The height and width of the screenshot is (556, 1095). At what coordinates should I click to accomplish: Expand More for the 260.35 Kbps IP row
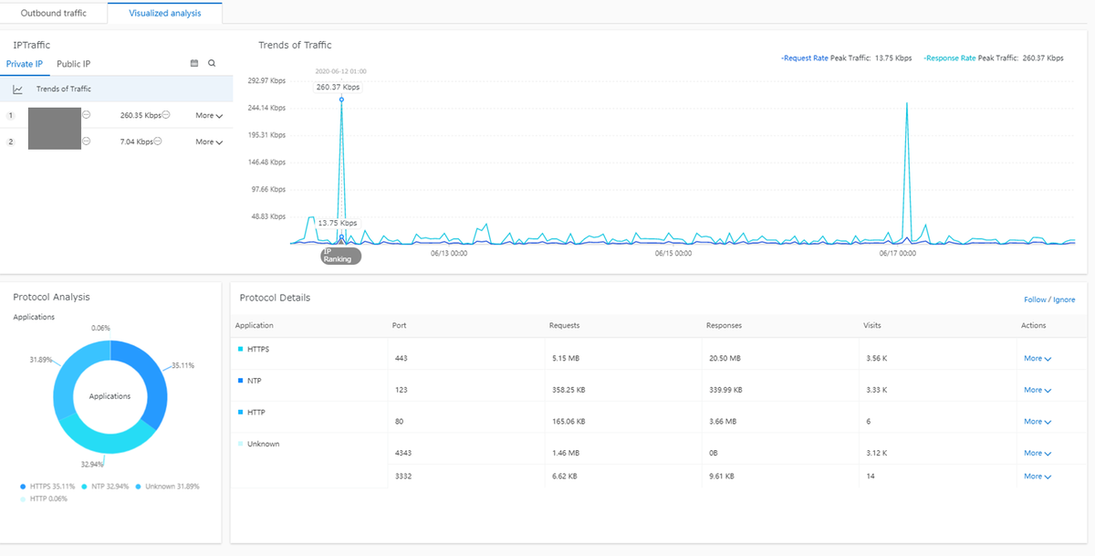tap(209, 116)
